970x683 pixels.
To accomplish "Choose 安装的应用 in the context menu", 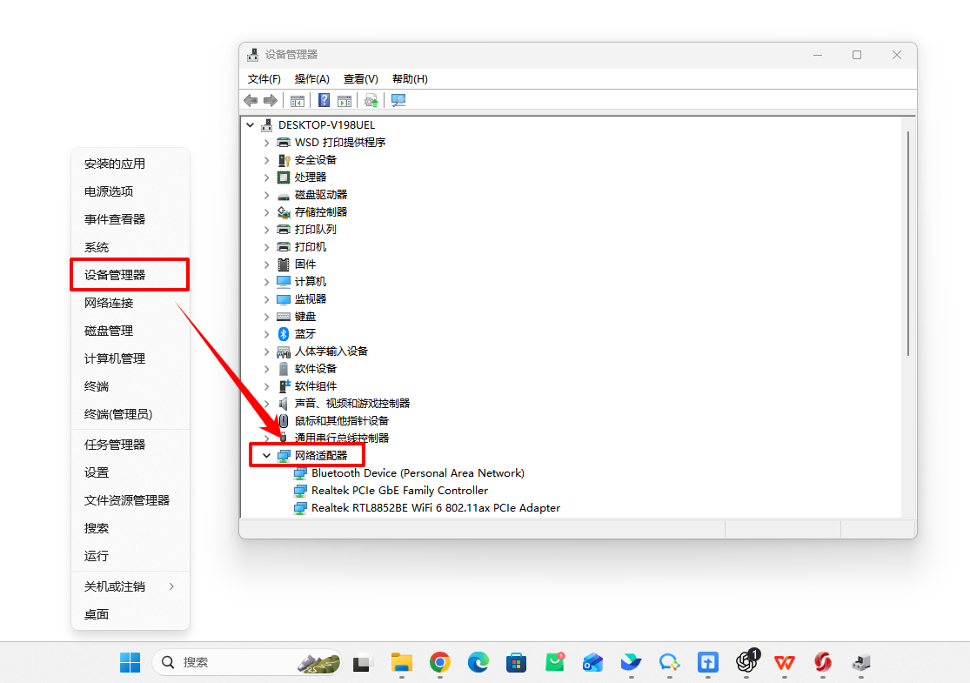I will pyautogui.click(x=130, y=164).
